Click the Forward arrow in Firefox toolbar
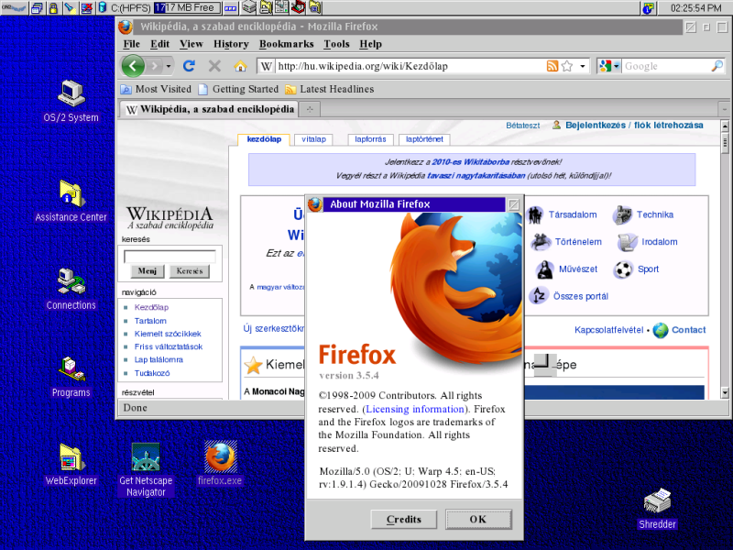Image resolution: width=733 pixels, height=550 pixels. [x=154, y=66]
